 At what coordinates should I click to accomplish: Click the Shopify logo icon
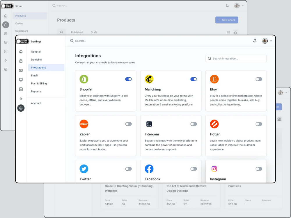click(x=84, y=79)
